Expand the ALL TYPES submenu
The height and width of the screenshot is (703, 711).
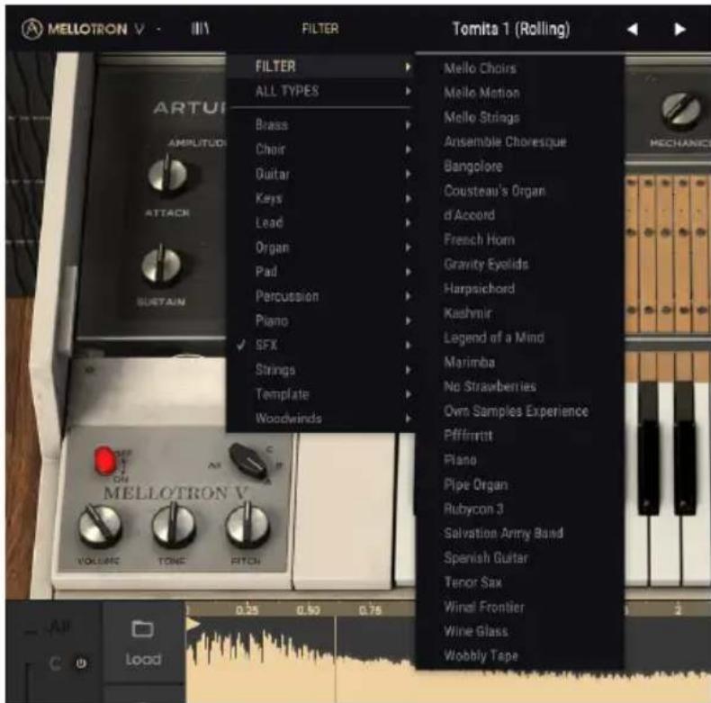point(320,91)
